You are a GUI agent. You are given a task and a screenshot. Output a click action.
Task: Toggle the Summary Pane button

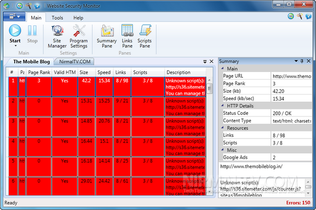[x=107, y=36]
